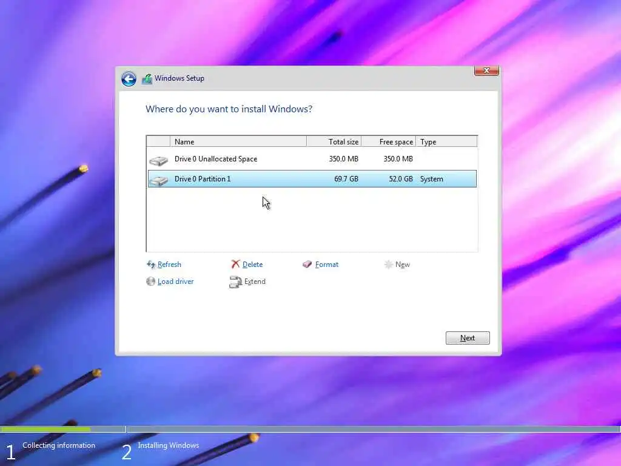Click the green setup progress bar
621x466 pixels.
(x=45, y=429)
